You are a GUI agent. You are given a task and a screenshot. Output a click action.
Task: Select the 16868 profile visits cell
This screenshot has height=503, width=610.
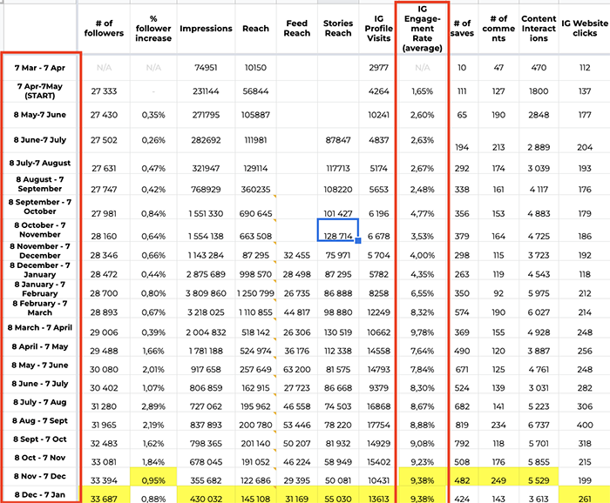pyautogui.click(x=378, y=406)
